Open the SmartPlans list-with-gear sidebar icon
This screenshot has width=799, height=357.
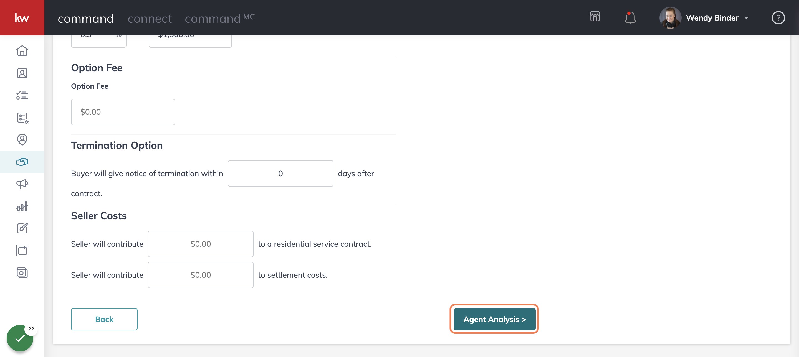(22, 118)
